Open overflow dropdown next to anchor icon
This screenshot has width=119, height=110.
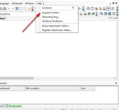(x=33, y=9)
